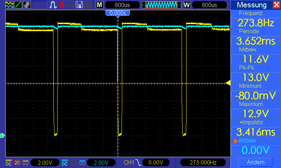Viewport: 281px width, 168px height.
Task: Click the cyan channel 2 ground marker
Action: (x=2, y=136)
